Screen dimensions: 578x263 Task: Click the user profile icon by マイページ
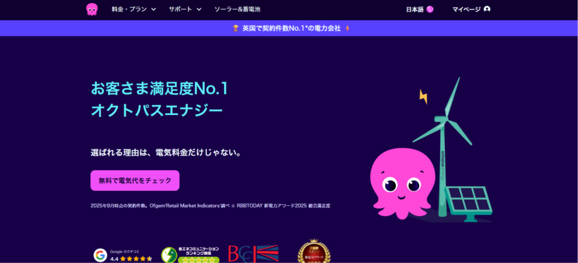pos(487,9)
